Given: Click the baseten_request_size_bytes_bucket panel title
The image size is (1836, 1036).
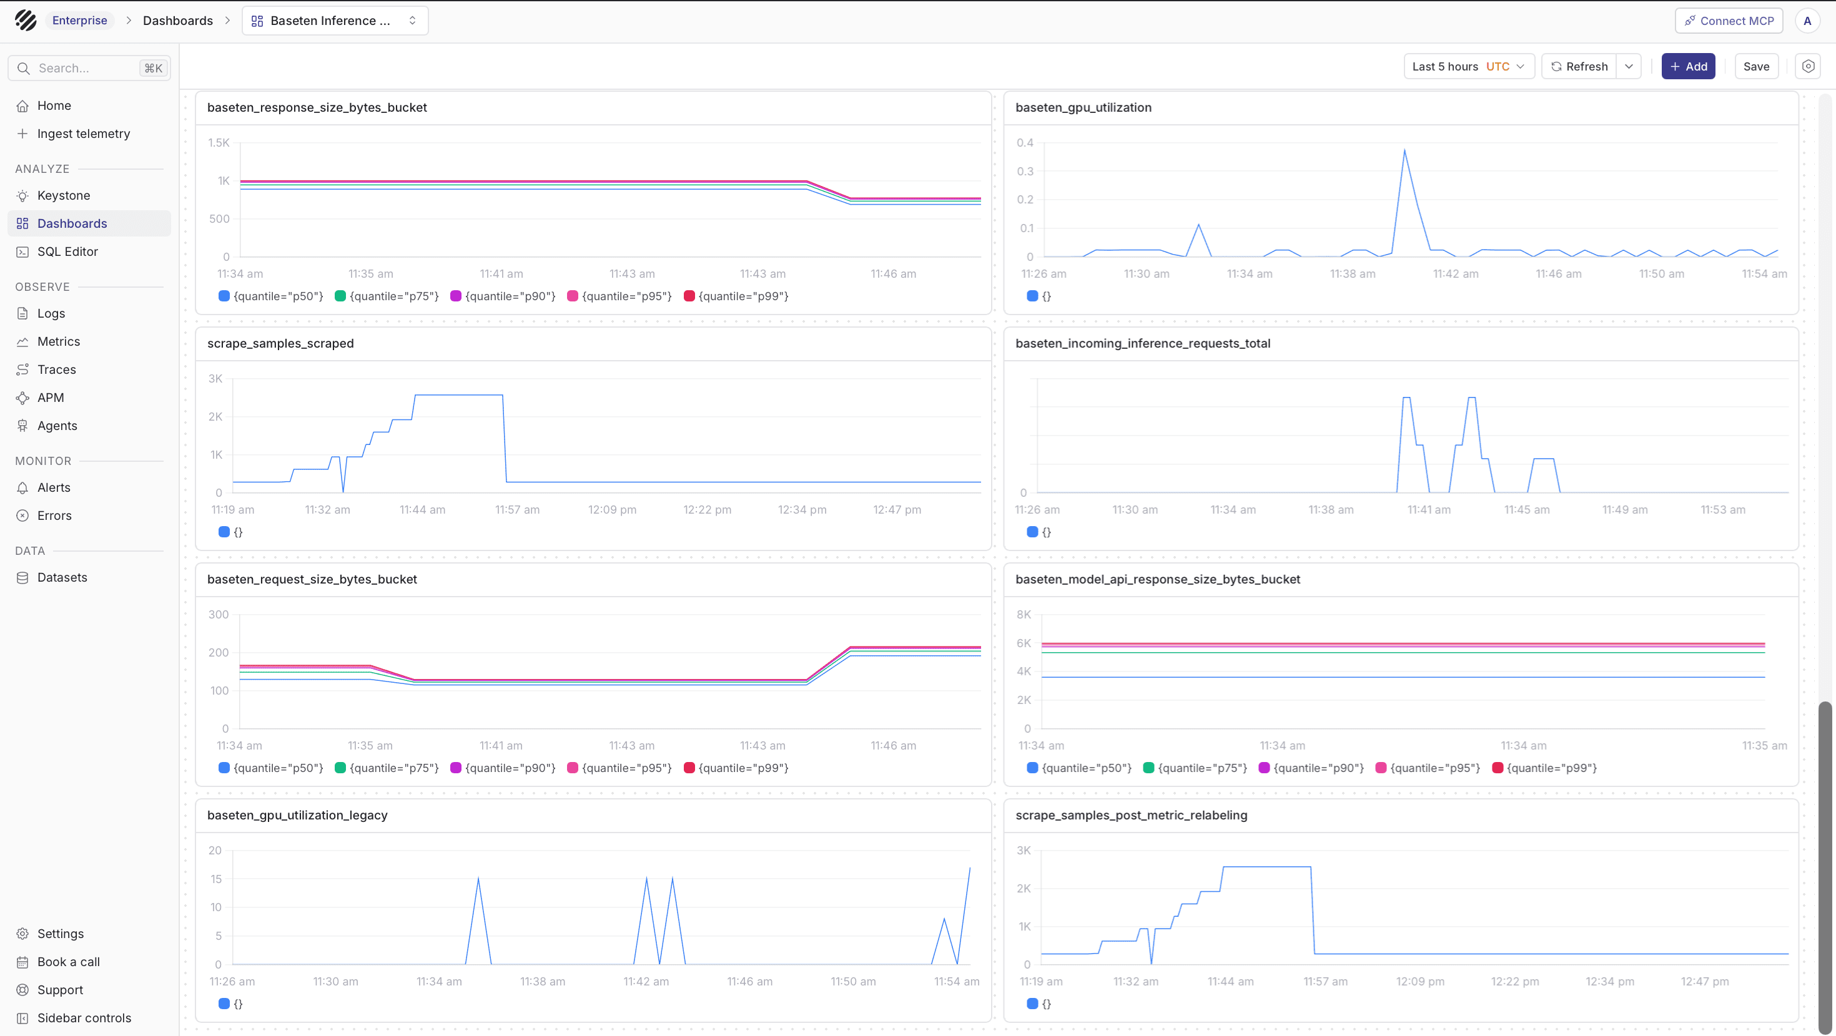Looking at the screenshot, I should pos(312,579).
